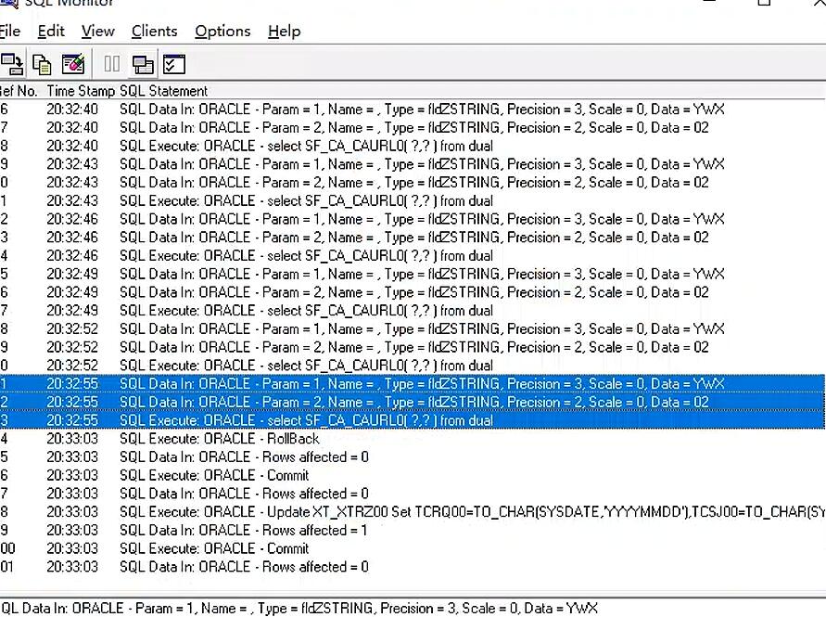Click highlighted 20:32:55 Param = 2 row

(x=413, y=402)
